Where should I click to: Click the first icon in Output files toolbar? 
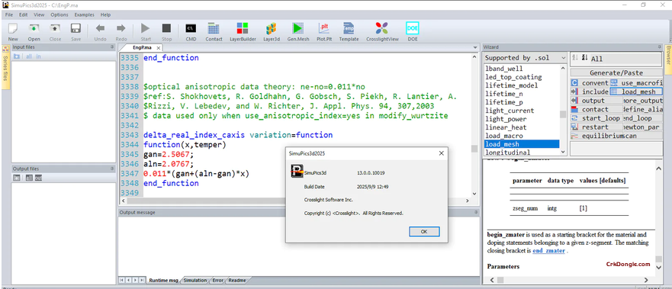16,178
